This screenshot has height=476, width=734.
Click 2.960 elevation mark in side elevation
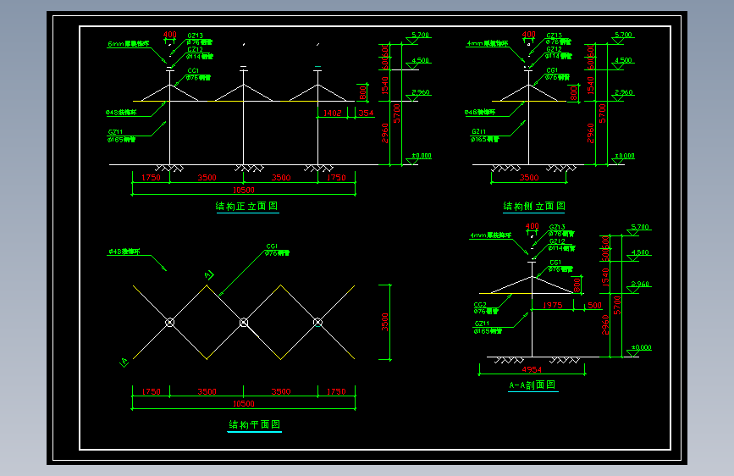coord(624,92)
